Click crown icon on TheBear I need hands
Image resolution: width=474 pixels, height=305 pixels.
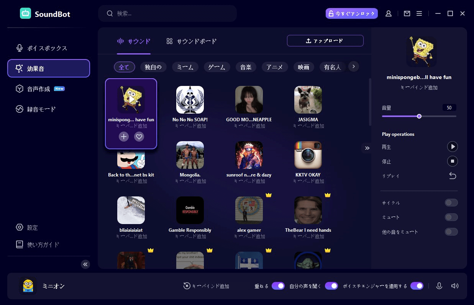coord(328,195)
